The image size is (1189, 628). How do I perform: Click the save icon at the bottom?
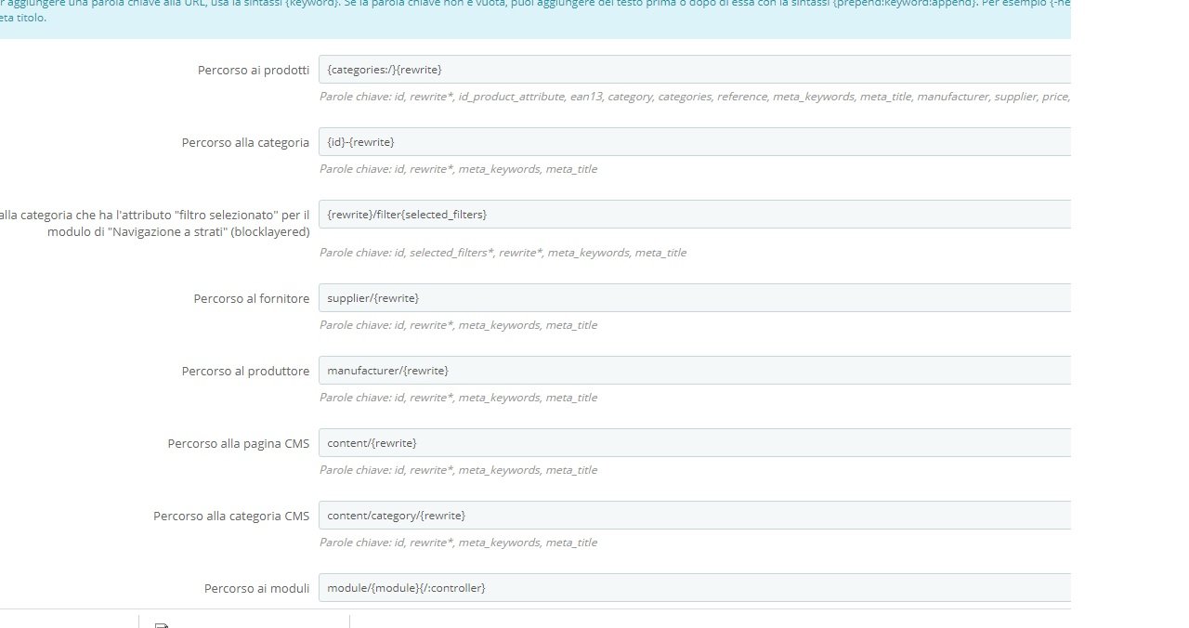pyautogui.click(x=163, y=625)
